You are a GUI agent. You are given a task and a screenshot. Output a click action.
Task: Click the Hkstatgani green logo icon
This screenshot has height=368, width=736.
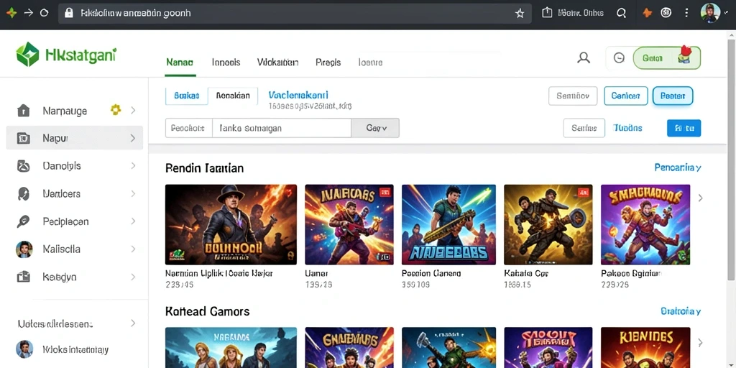[x=27, y=55]
